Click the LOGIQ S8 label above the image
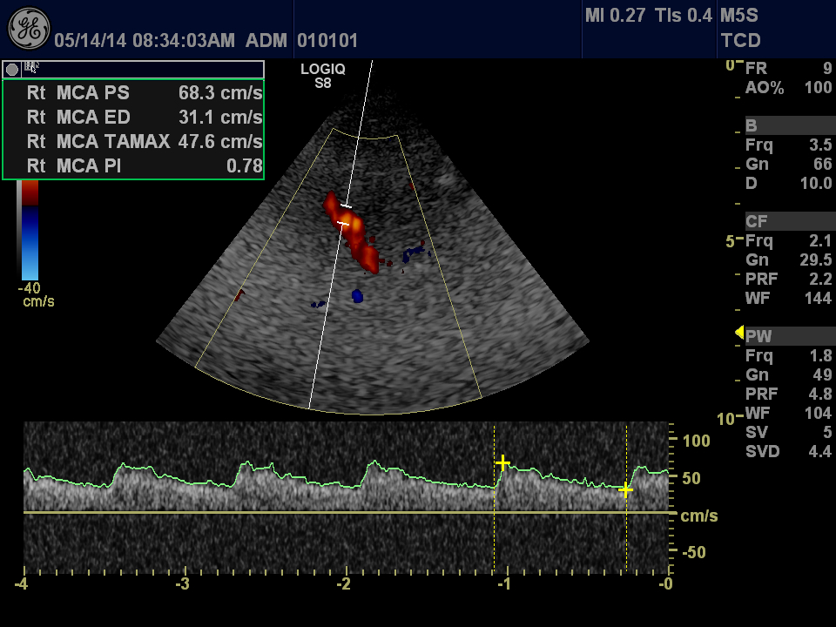This screenshot has width=836, height=627. pos(323,77)
